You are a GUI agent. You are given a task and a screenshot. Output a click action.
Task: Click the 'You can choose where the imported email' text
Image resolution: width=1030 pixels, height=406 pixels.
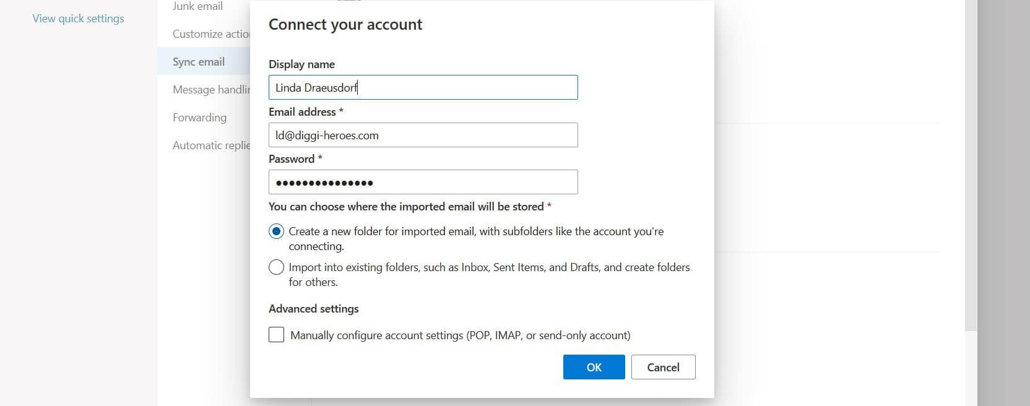(x=410, y=207)
